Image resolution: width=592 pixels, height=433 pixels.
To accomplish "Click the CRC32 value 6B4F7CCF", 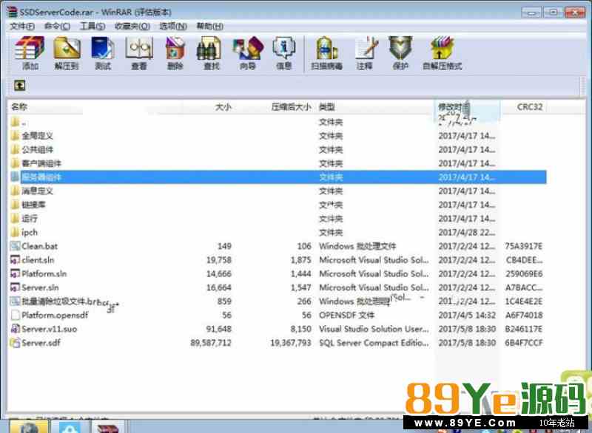I will (524, 343).
